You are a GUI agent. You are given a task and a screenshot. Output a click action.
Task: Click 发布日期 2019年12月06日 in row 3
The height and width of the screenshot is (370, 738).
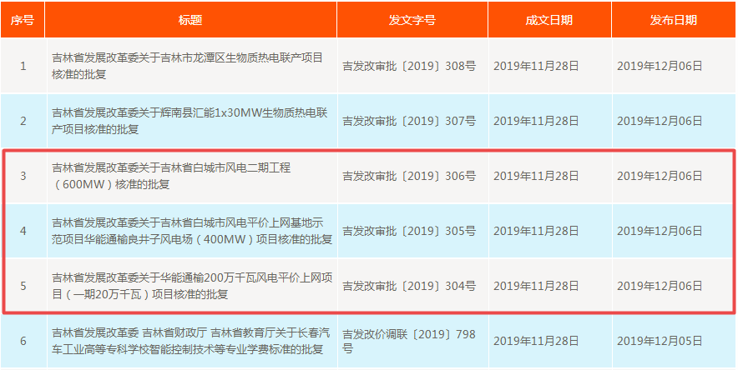click(x=660, y=176)
